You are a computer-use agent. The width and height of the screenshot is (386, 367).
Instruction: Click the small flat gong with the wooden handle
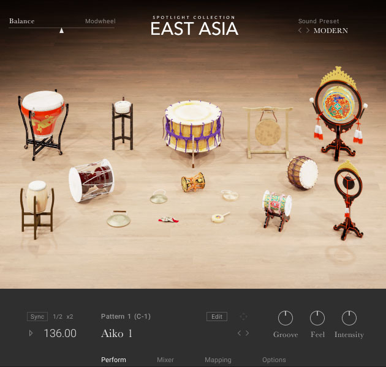(118, 219)
